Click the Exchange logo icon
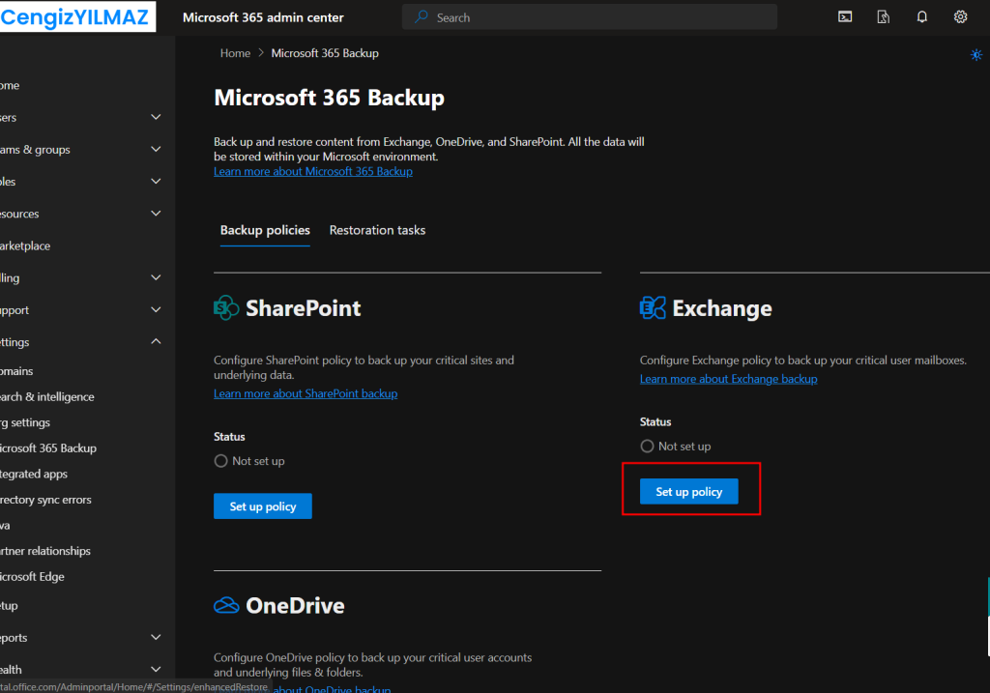The height and width of the screenshot is (693, 990). (x=653, y=308)
